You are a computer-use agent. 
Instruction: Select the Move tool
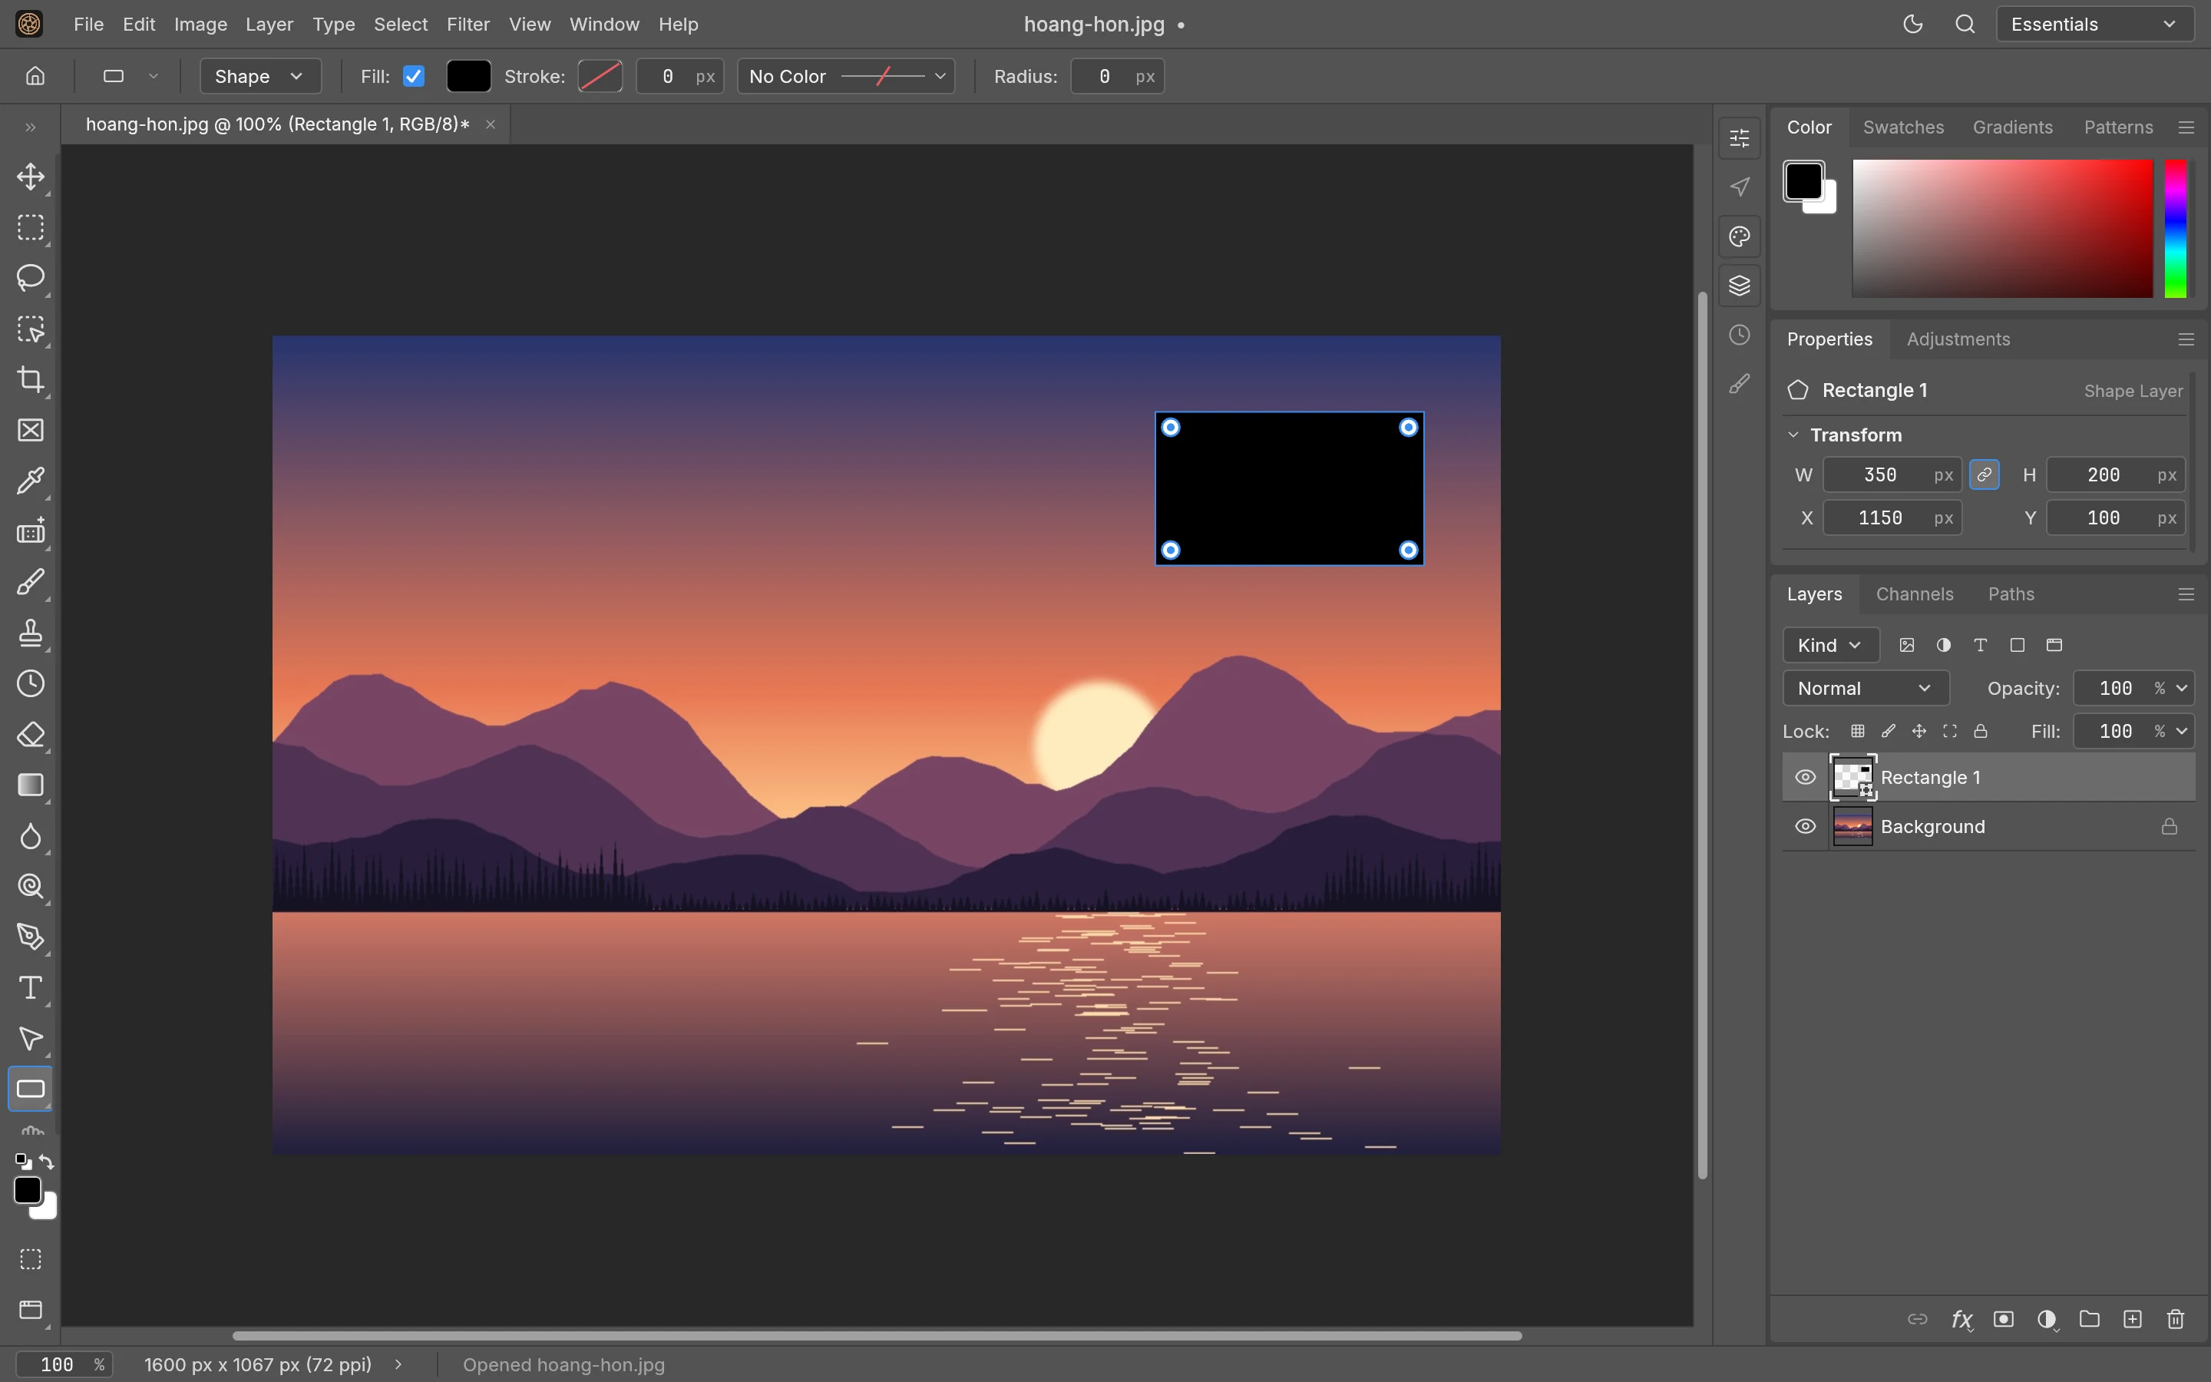(31, 177)
